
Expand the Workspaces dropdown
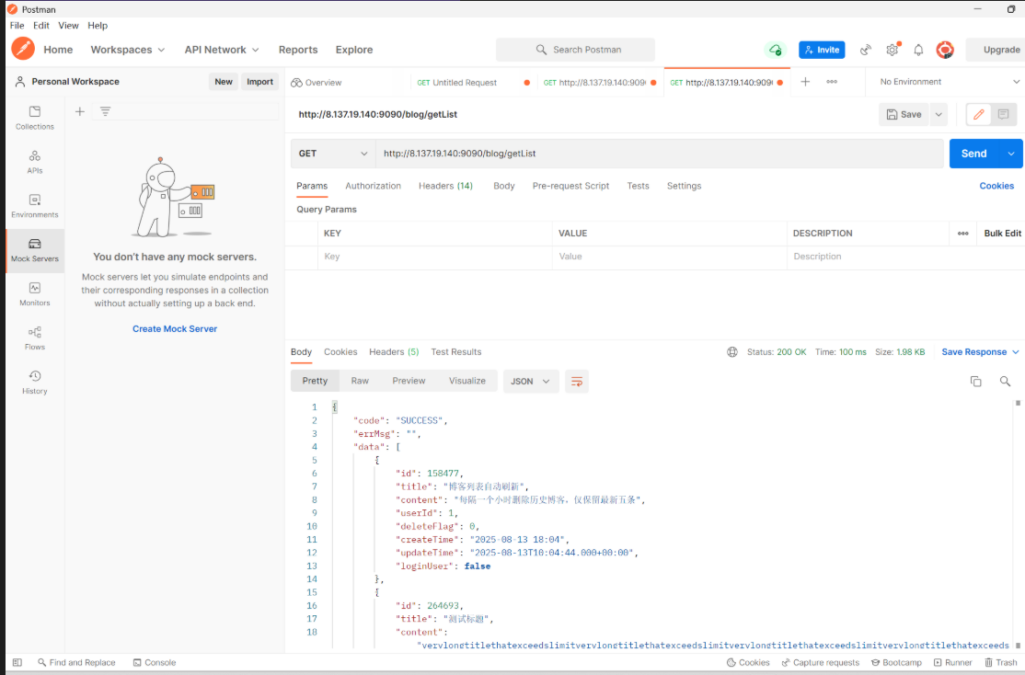(x=128, y=50)
